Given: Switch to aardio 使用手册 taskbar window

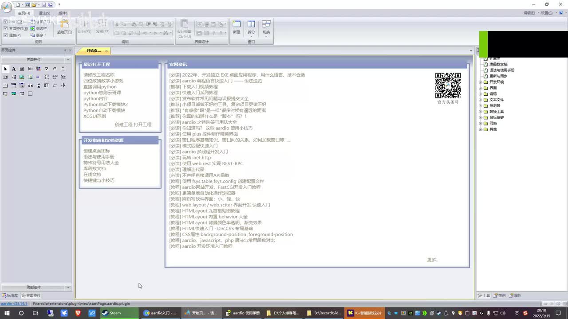Looking at the screenshot, I should pyautogui.click(x=243, y=313).
